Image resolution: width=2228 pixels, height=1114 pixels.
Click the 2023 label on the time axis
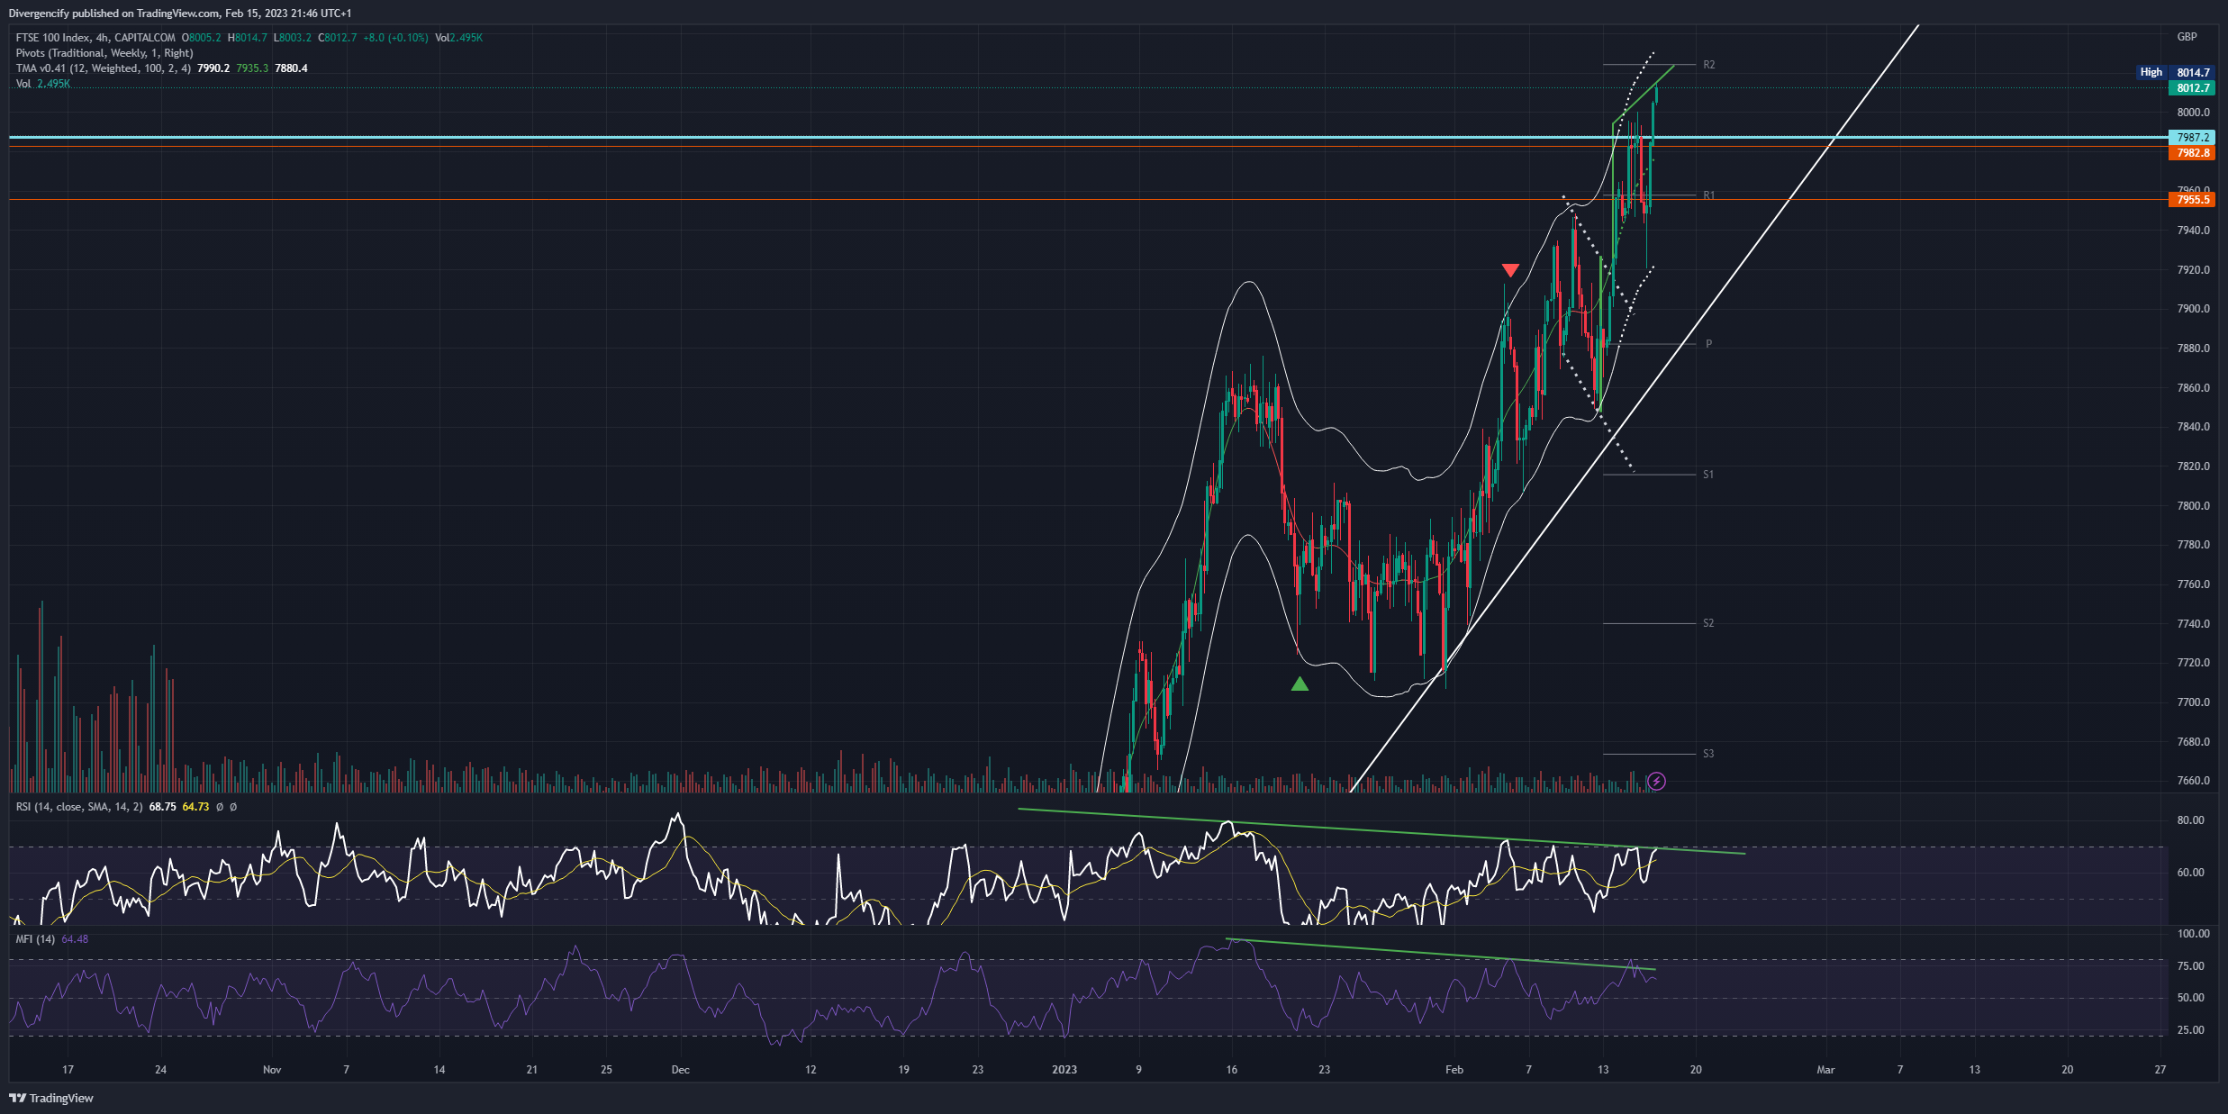(x=1064, y=1070)
